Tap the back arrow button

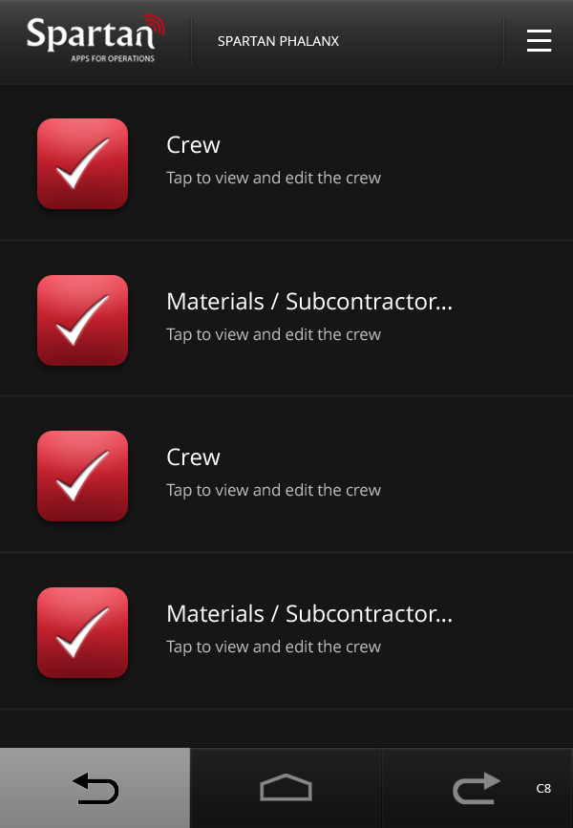point(95,789)
